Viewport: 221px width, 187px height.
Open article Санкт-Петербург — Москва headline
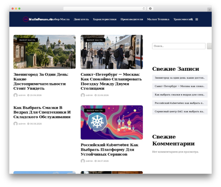click(111, 81)
